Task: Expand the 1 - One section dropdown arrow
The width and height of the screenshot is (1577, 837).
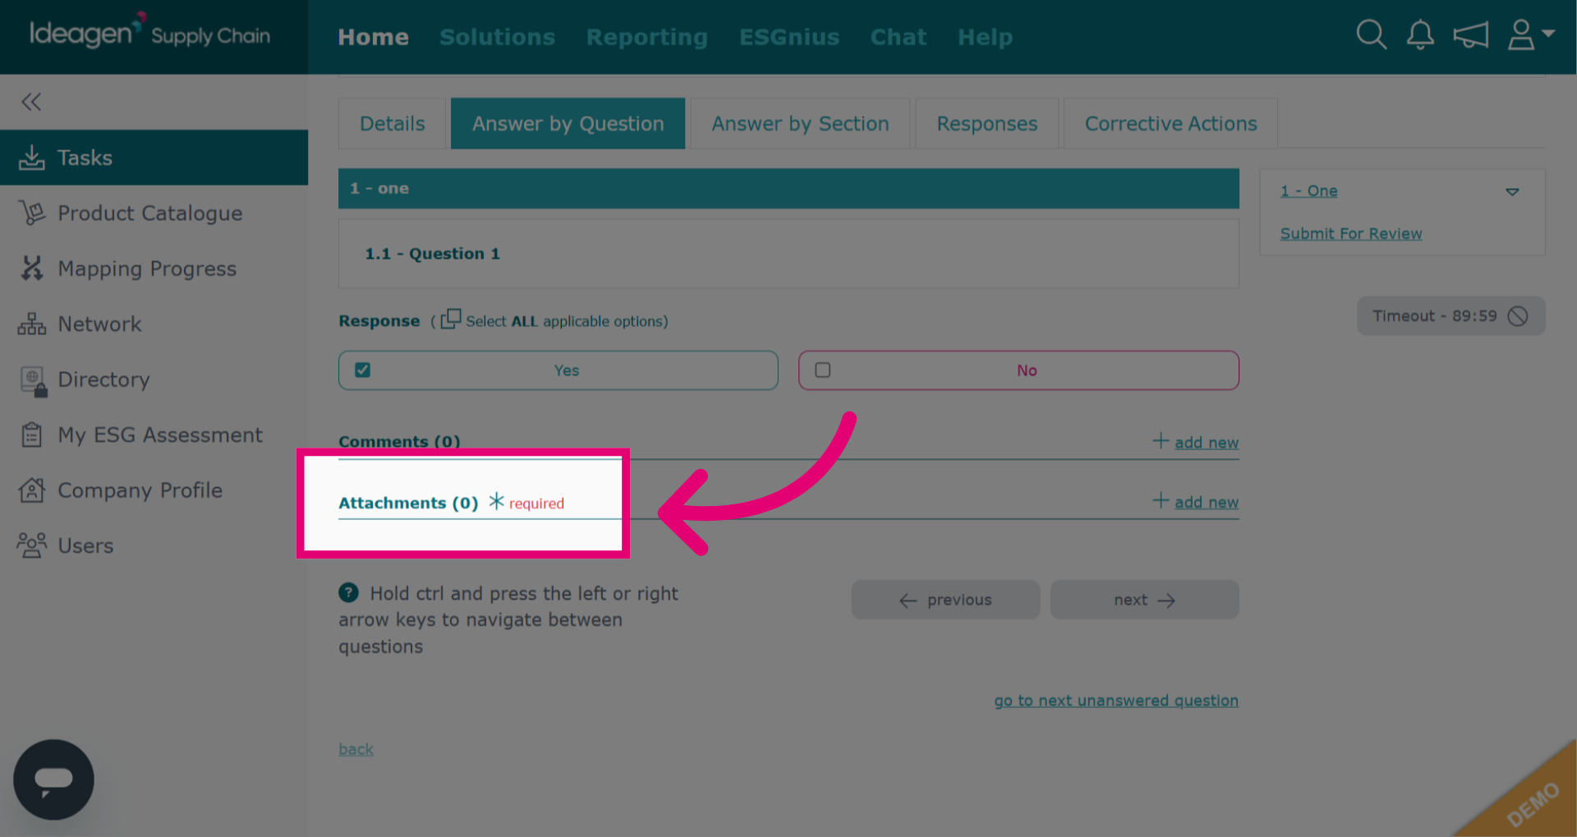Action: pyautogui.click(x=1512, y=191)
